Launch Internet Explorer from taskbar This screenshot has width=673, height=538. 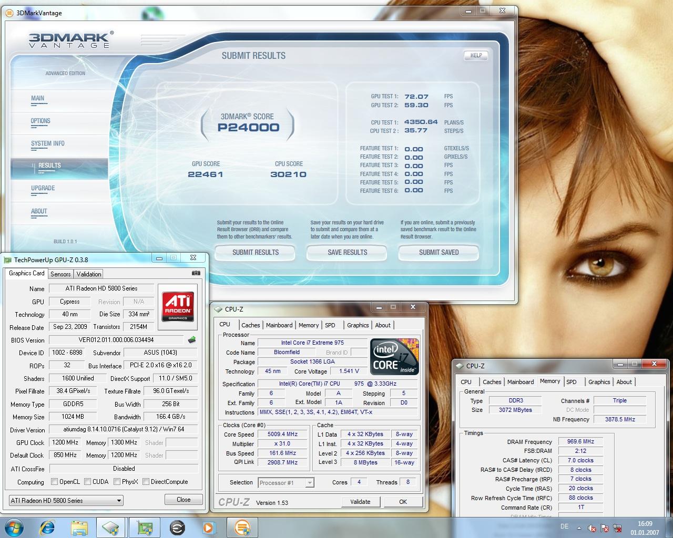pyautogui.click(x=48, y=527)
